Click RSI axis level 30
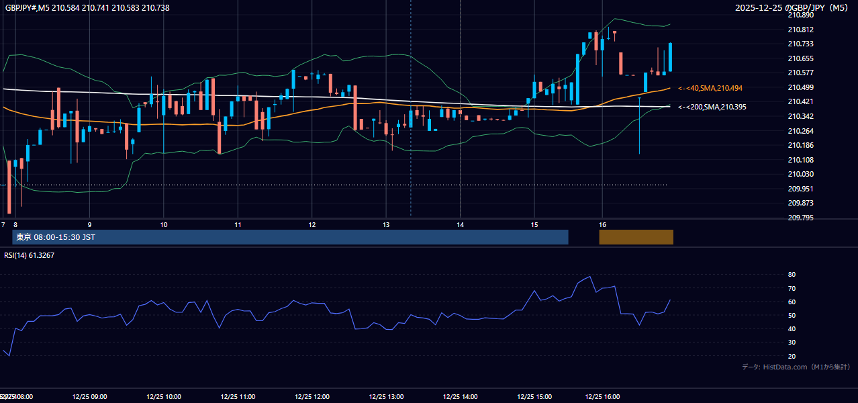 tap(792, 343)
